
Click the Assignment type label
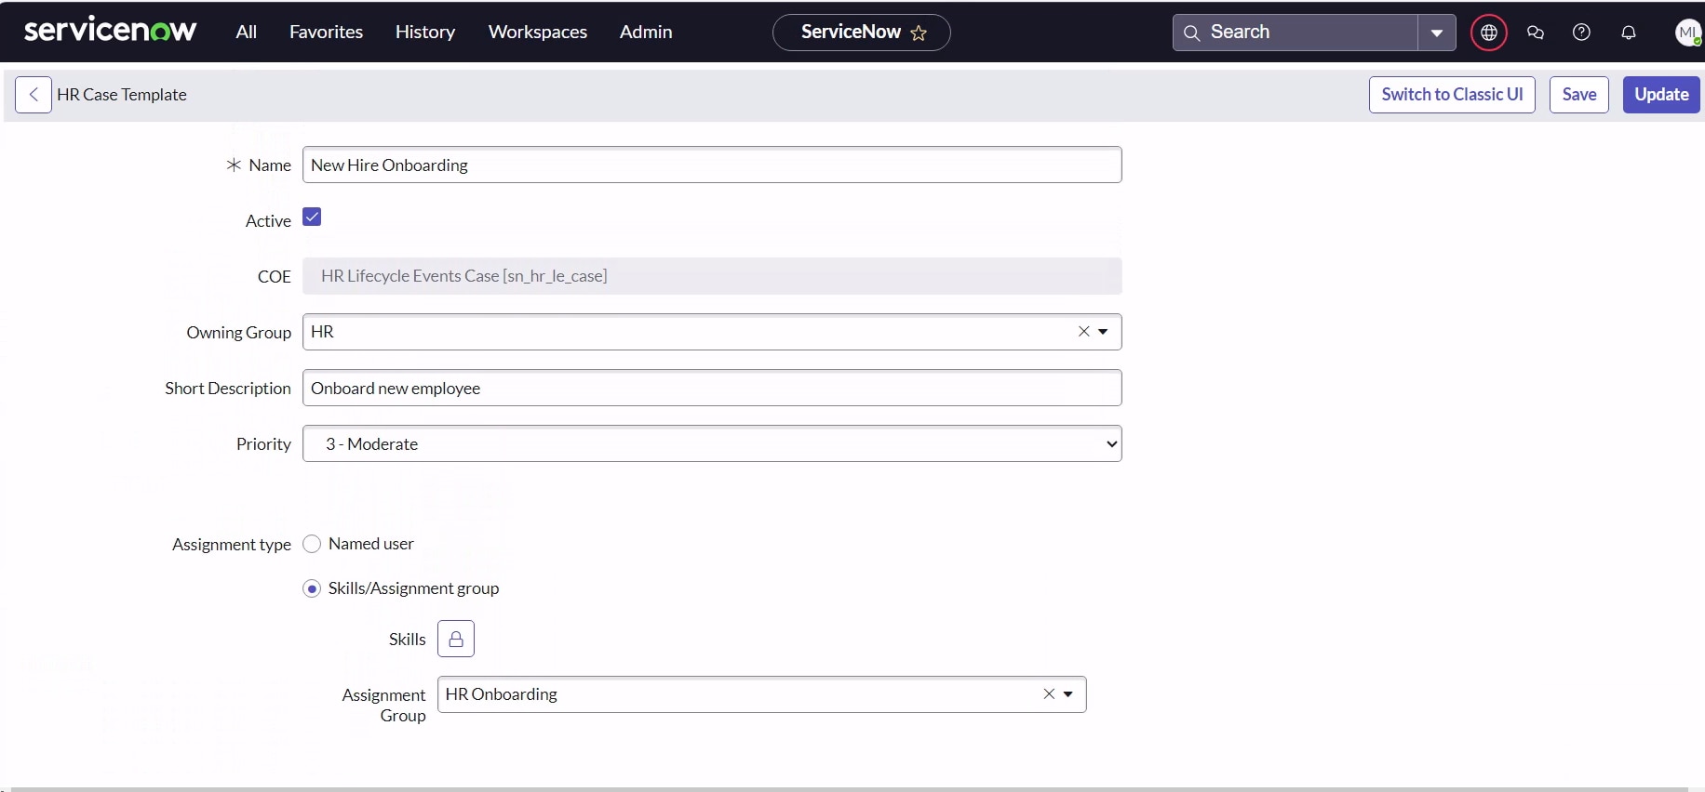tap(232, 545)
